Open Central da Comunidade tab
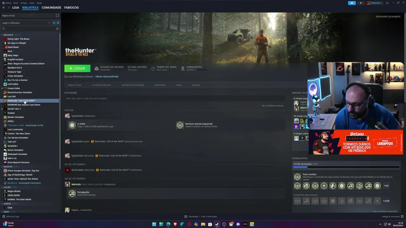The height and width of the screenshot is (228, 406). tap(133, 85)
